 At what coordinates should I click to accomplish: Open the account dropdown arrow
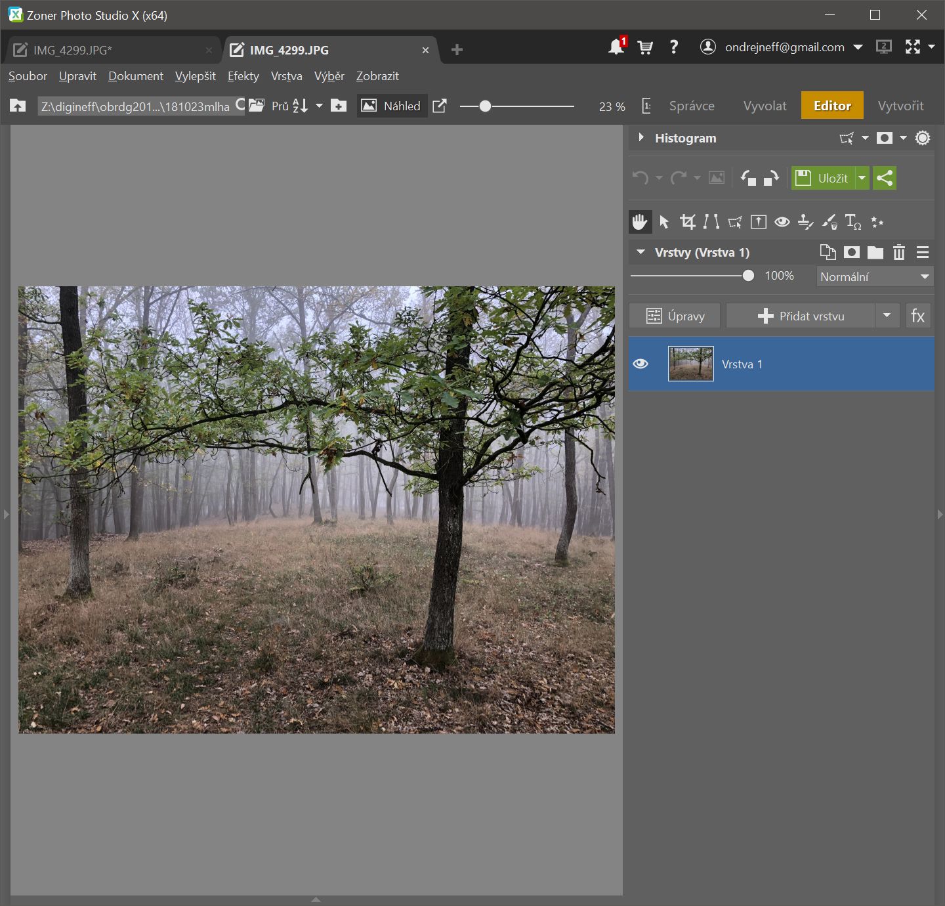tap(858, 47)
